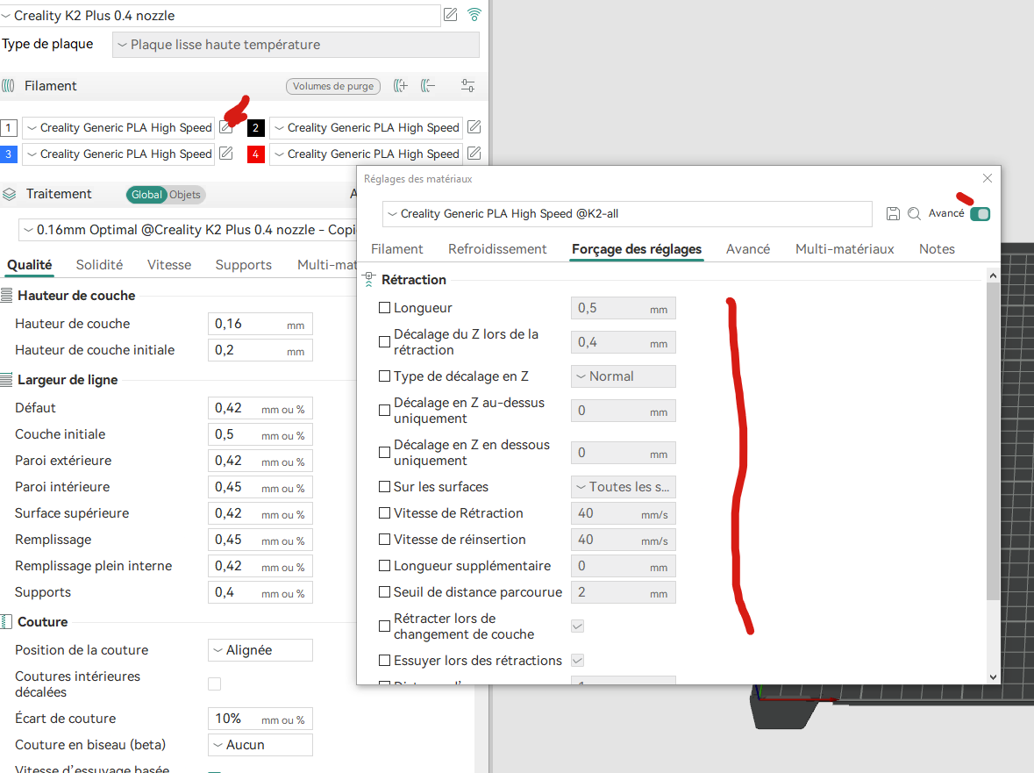The height and width of the screenshot is (773, 1034).
Task: Check the Longueur retraction override box
Action: point(384,307)
